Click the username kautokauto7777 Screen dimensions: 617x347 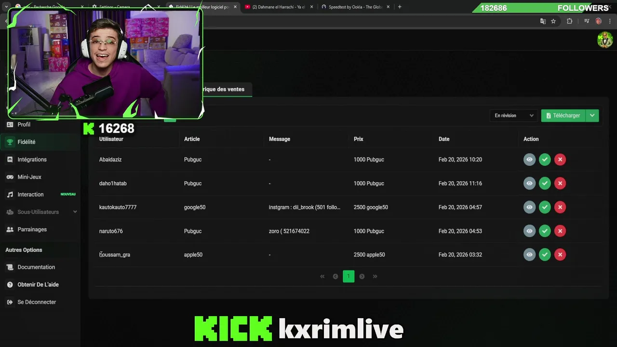coord(118,207)
